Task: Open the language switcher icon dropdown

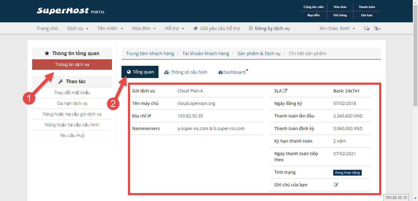Action: [377, 28]
